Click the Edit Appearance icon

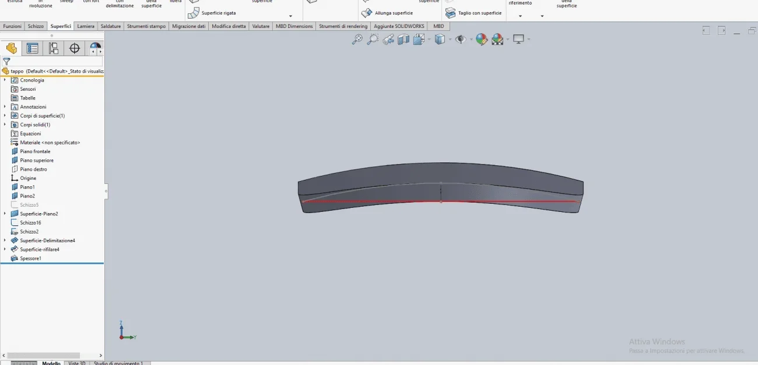pyautogui.click(x=482, y=39)
